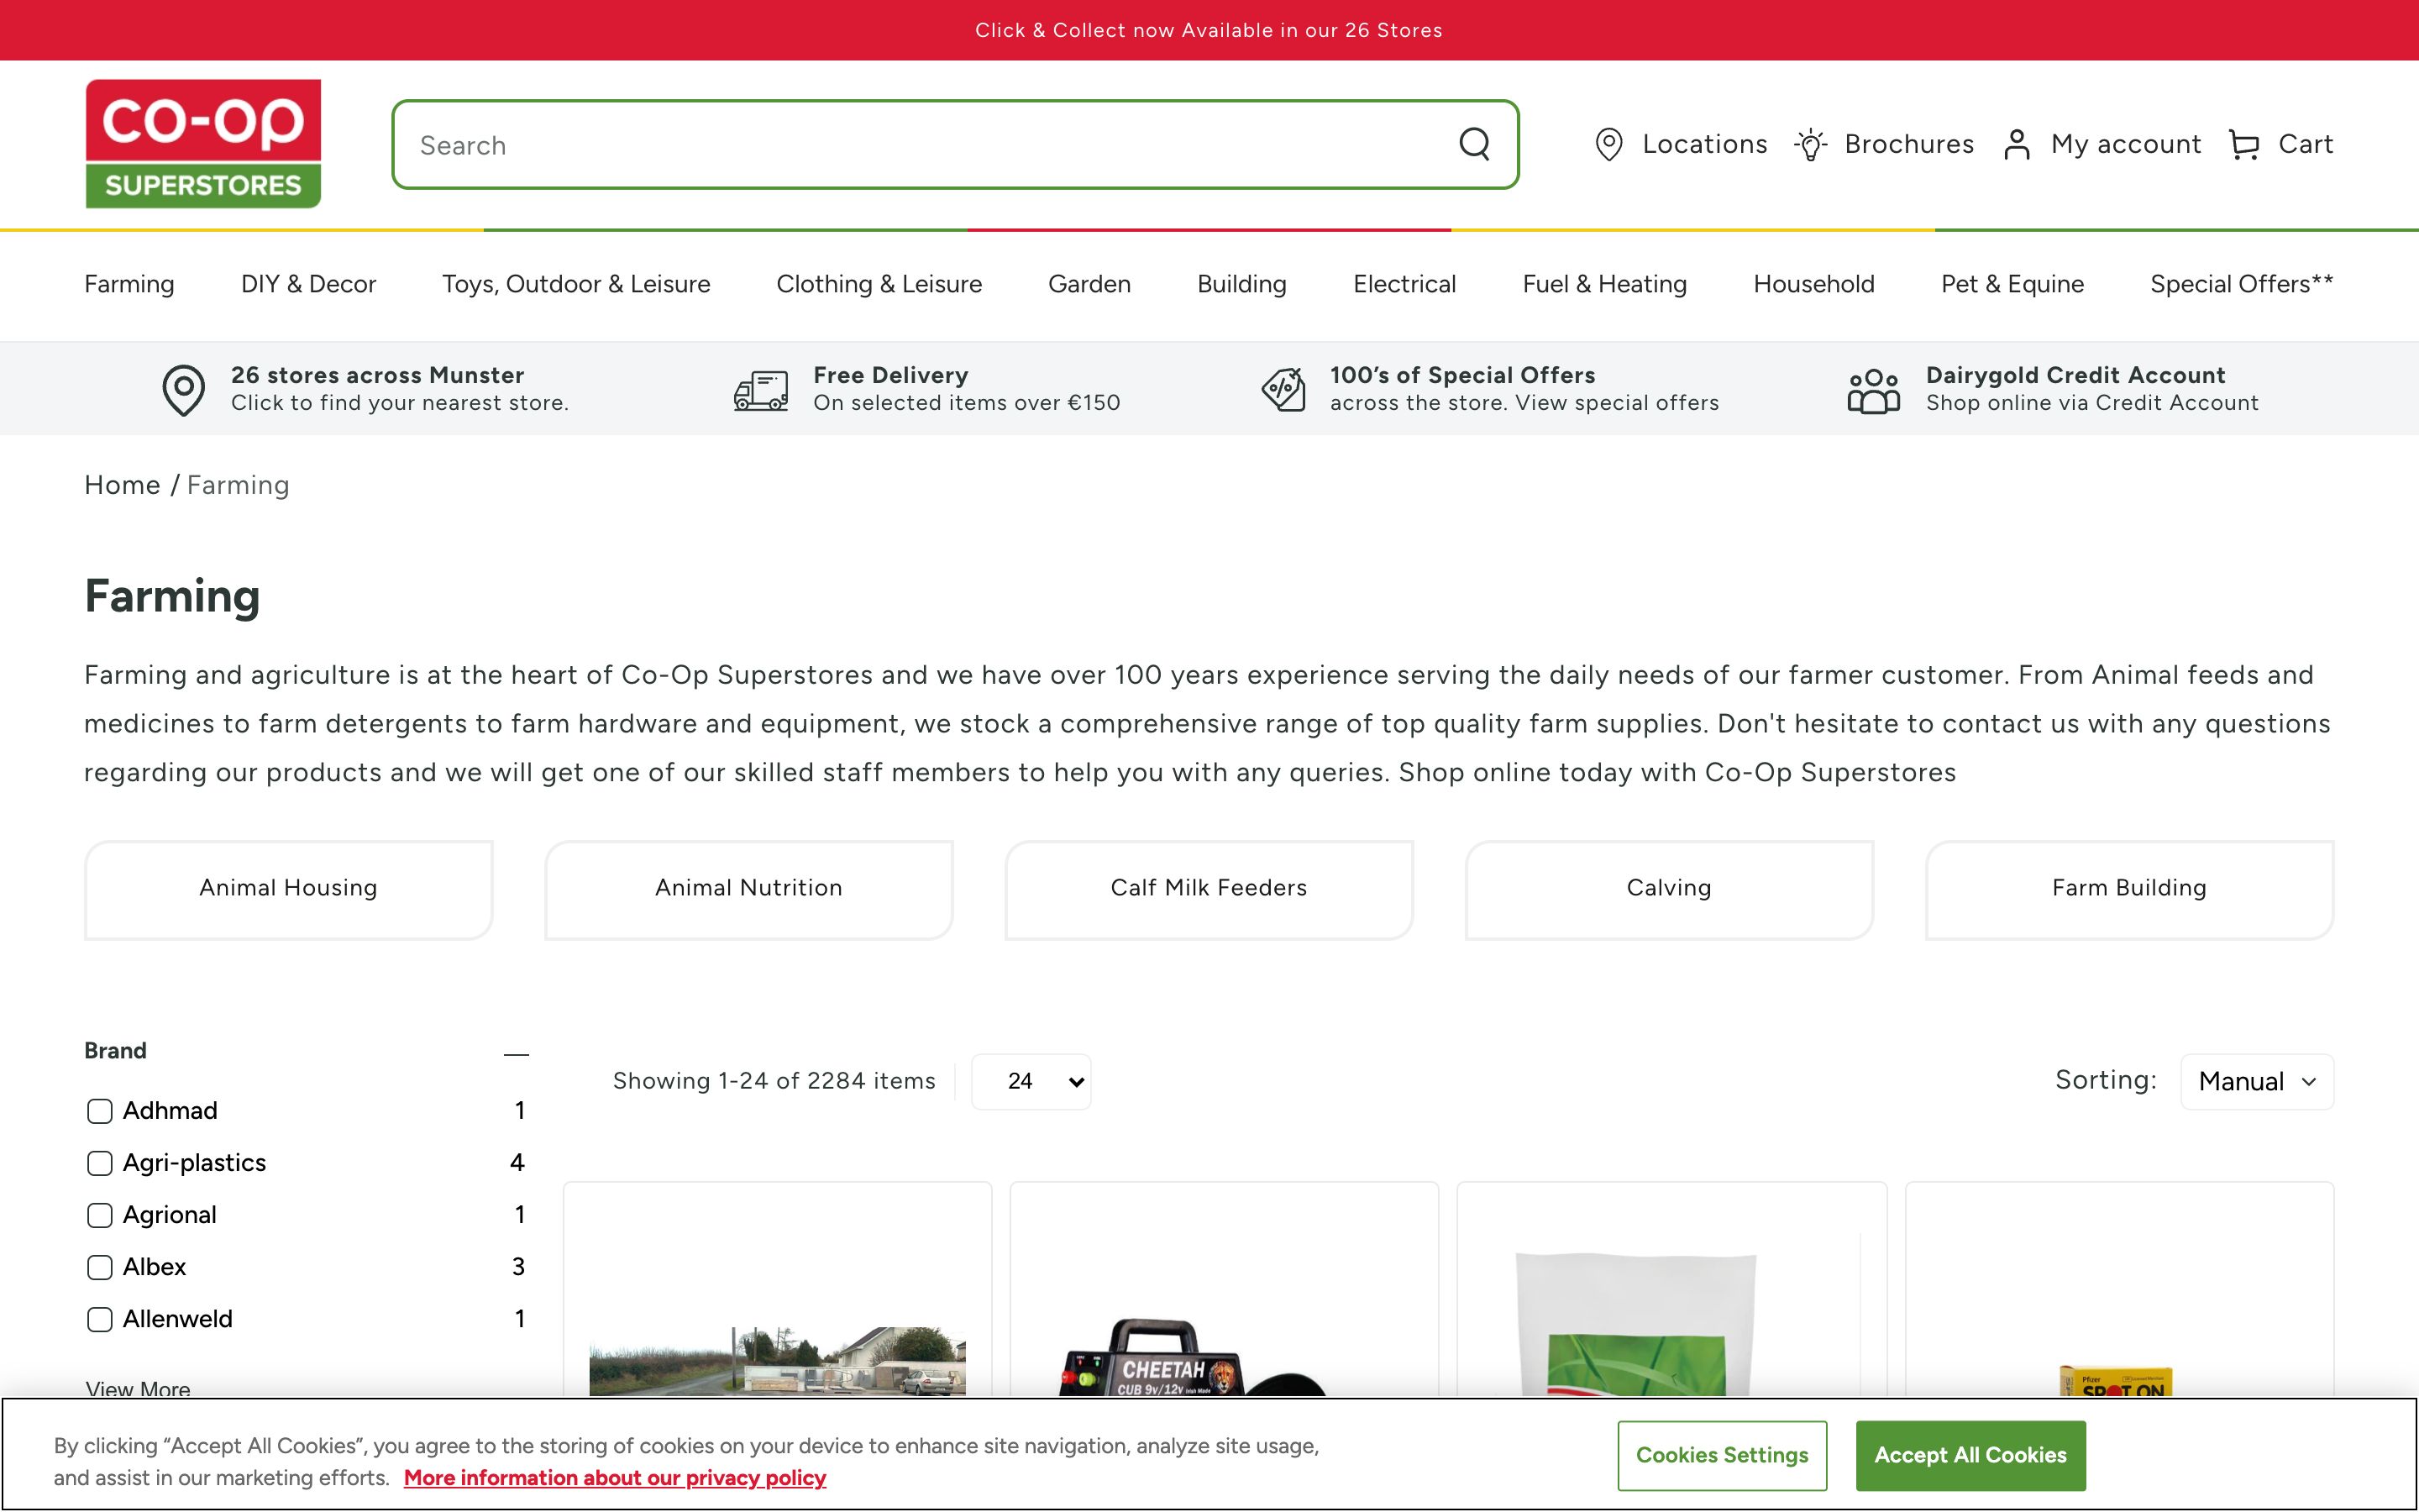Open the Cart via the trolley icon
This screenshot has width=2419, height=1512.
coord(2244,144)
